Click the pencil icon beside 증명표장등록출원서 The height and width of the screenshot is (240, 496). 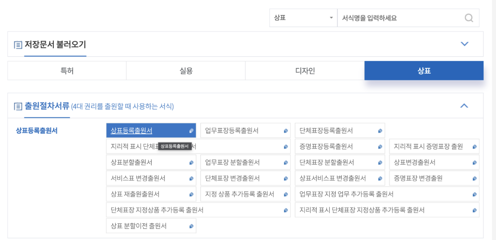pyautogui.click(x=380, y=147)
